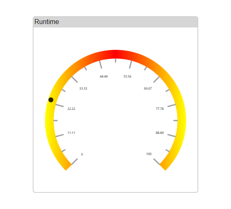Click the black gauge pointer dot
The image size is (231, 209).
51,100
